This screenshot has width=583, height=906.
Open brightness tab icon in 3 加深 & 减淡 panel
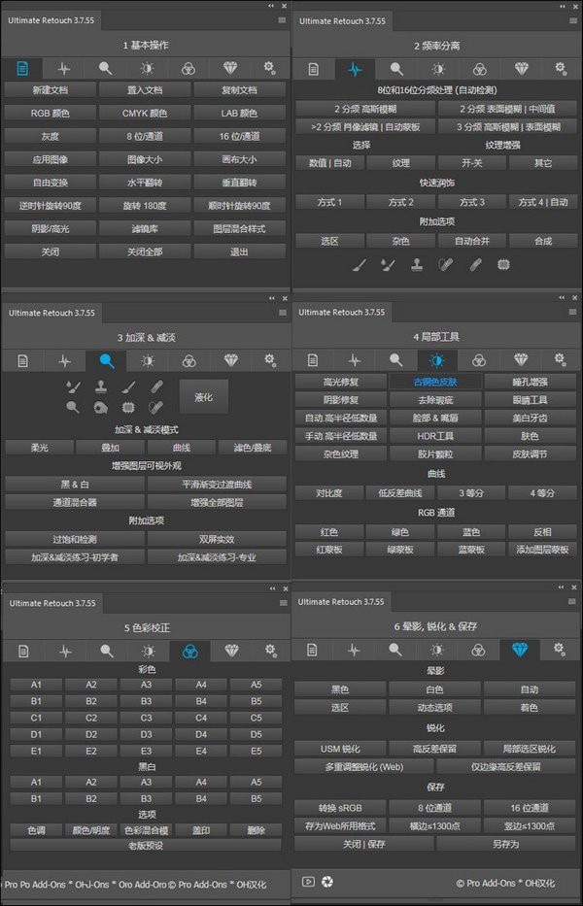click(x=148, y=361)
